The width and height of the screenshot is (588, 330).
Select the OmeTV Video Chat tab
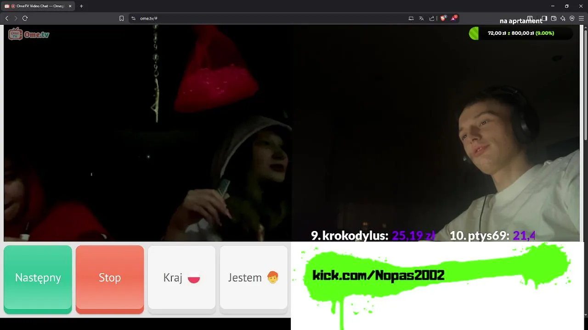coord(38,6)
